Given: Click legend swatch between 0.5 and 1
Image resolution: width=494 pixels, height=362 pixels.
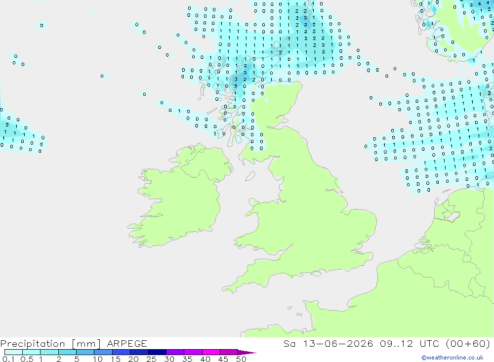Looking at the screenshot, I should 32,352.
